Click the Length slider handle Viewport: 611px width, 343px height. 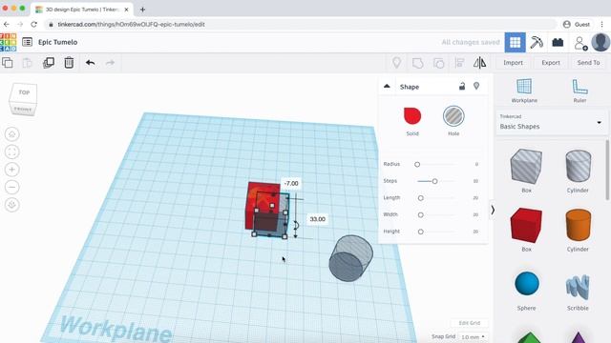pos(420,198)
